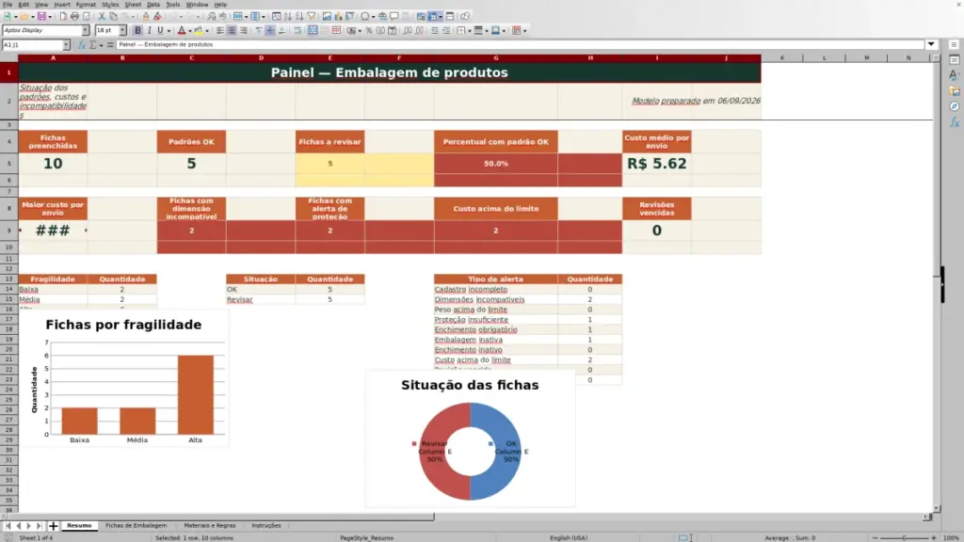
Task: Open the Function Wizard fx icon
Action: coord(82,45)
